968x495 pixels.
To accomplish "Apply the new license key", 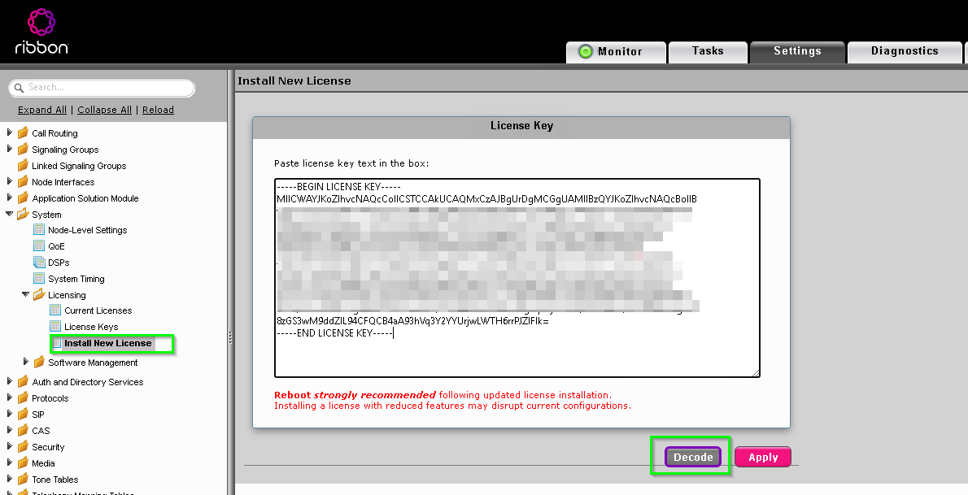I will click(x=762, y=457).
